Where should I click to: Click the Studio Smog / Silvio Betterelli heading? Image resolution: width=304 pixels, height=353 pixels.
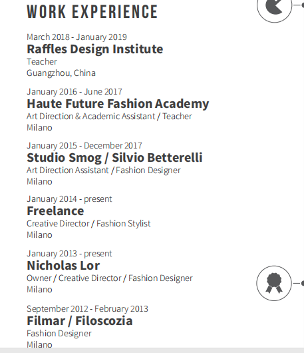pos(114,158)
